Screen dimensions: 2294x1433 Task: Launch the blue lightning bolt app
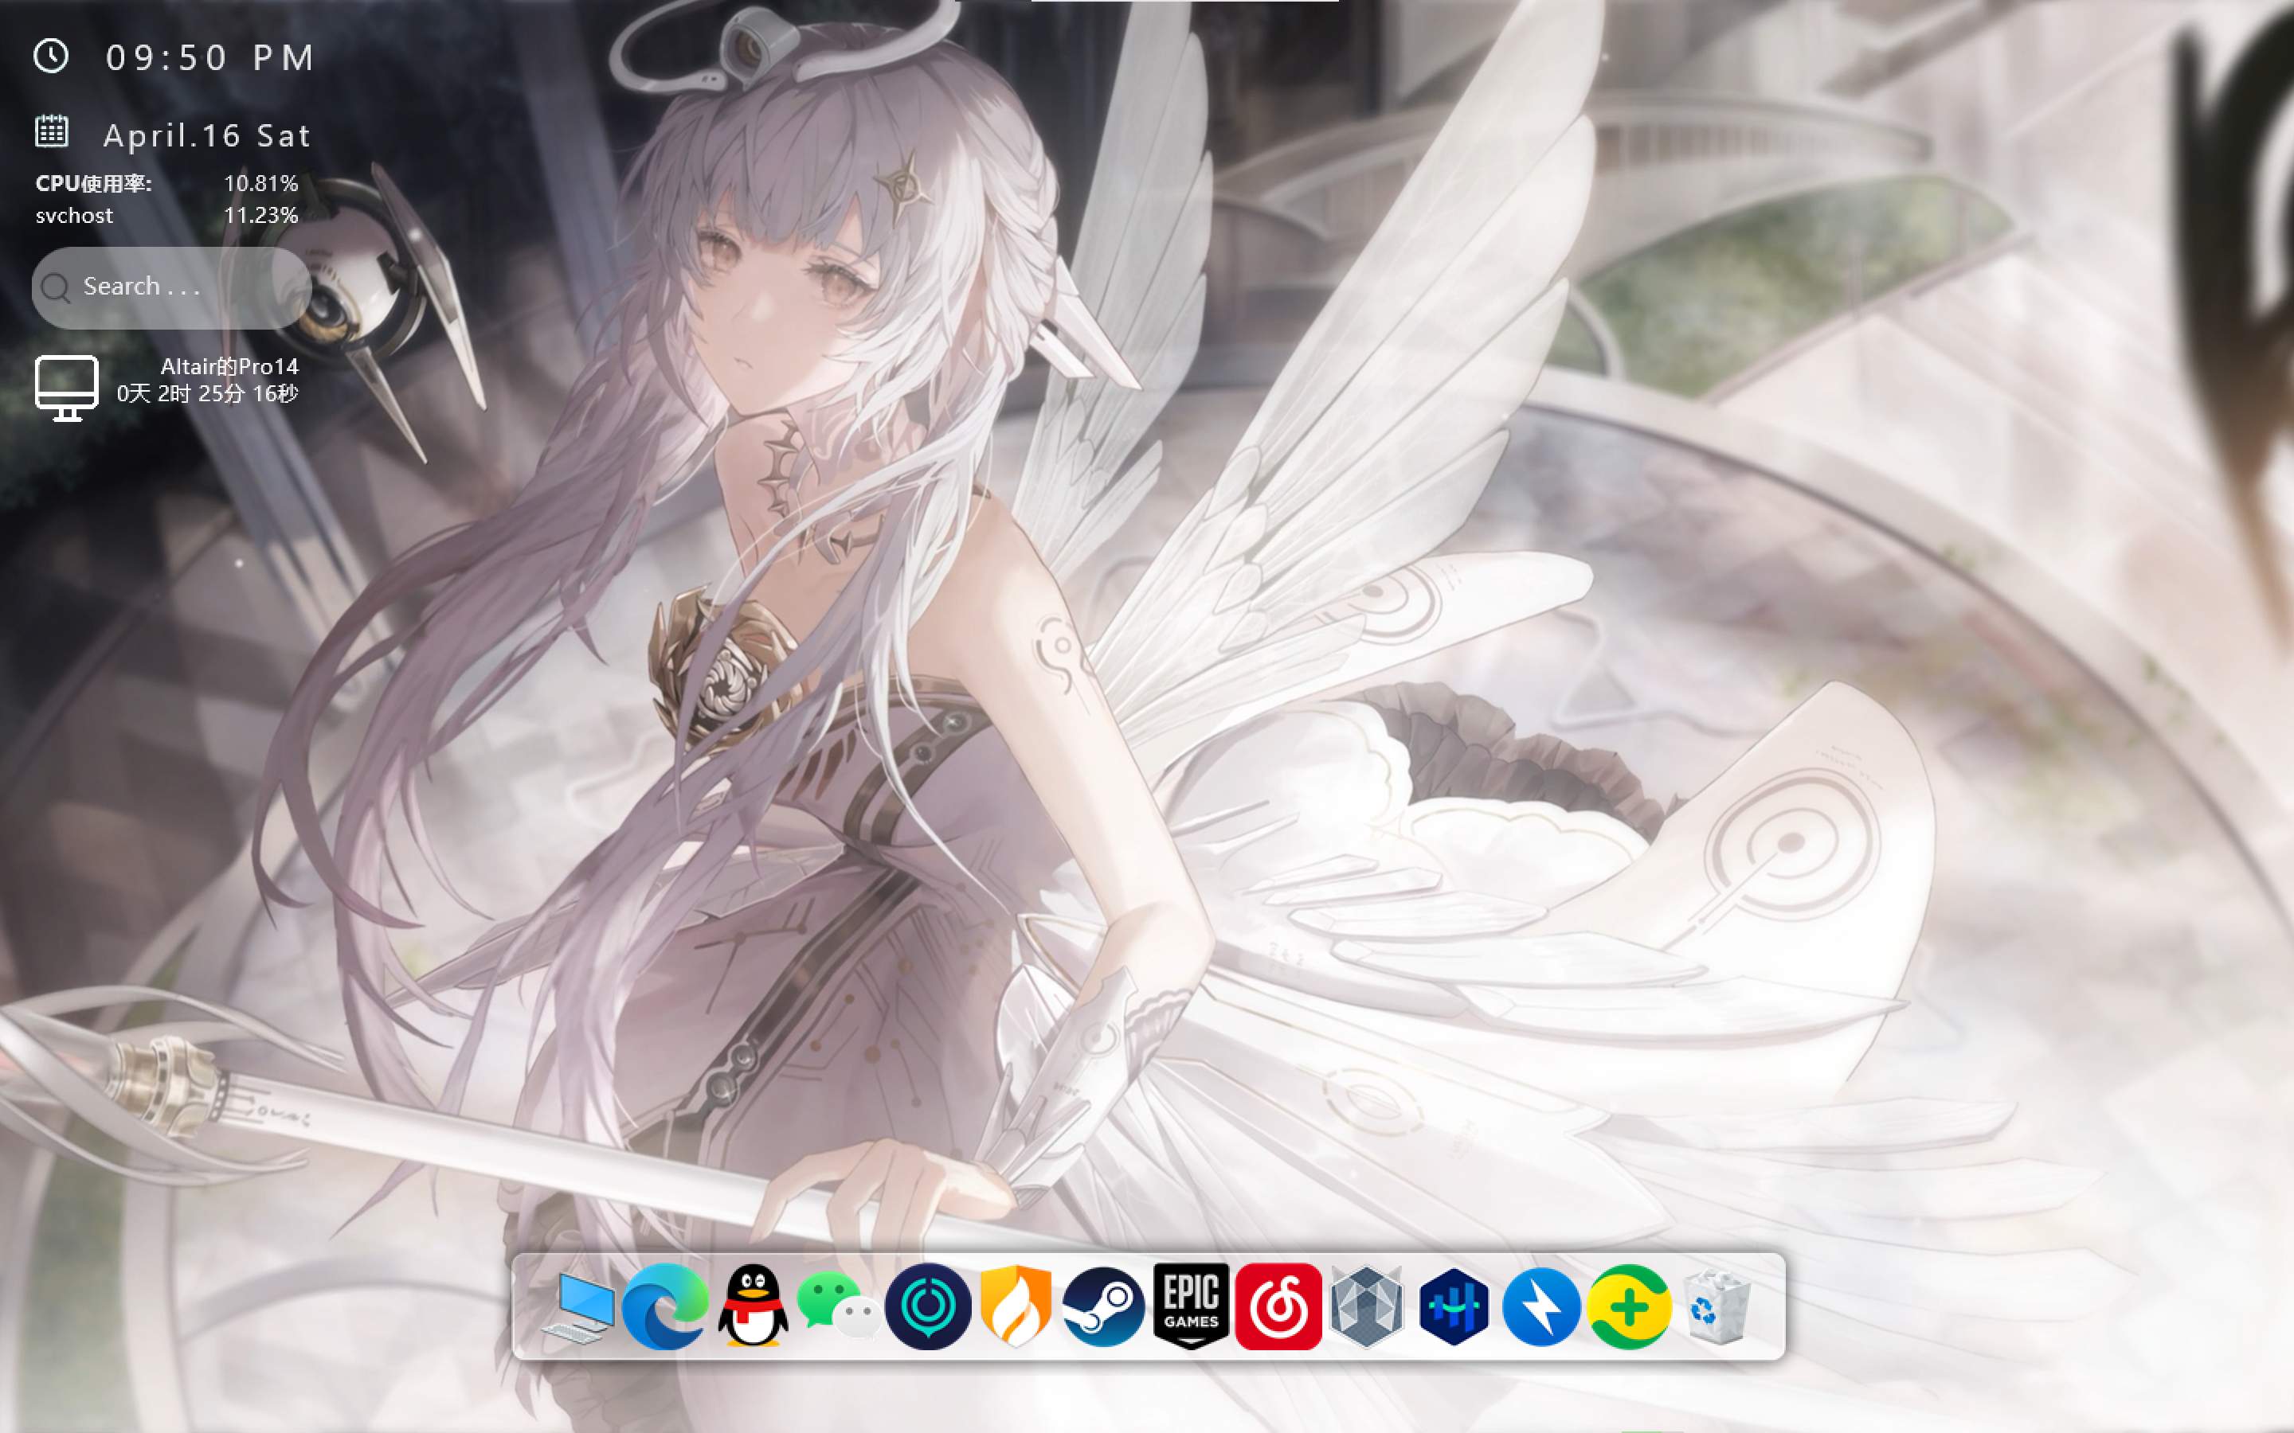point(1541,1306)
